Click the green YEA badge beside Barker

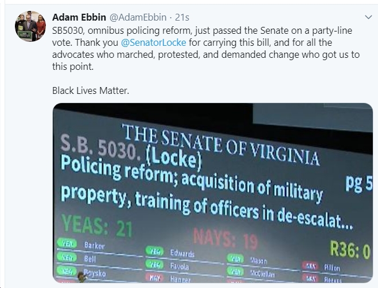pyautogui.click(x=67, y=243)
